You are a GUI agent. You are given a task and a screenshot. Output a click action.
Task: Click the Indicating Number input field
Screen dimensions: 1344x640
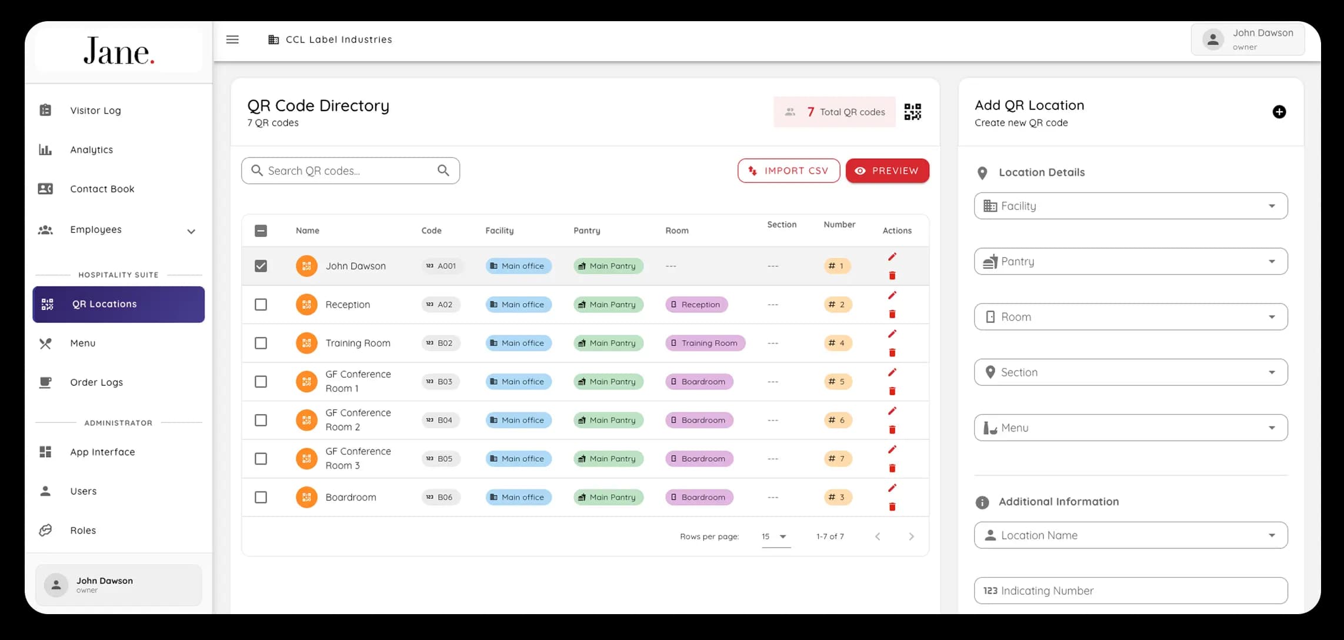[x=1130, y=591]
